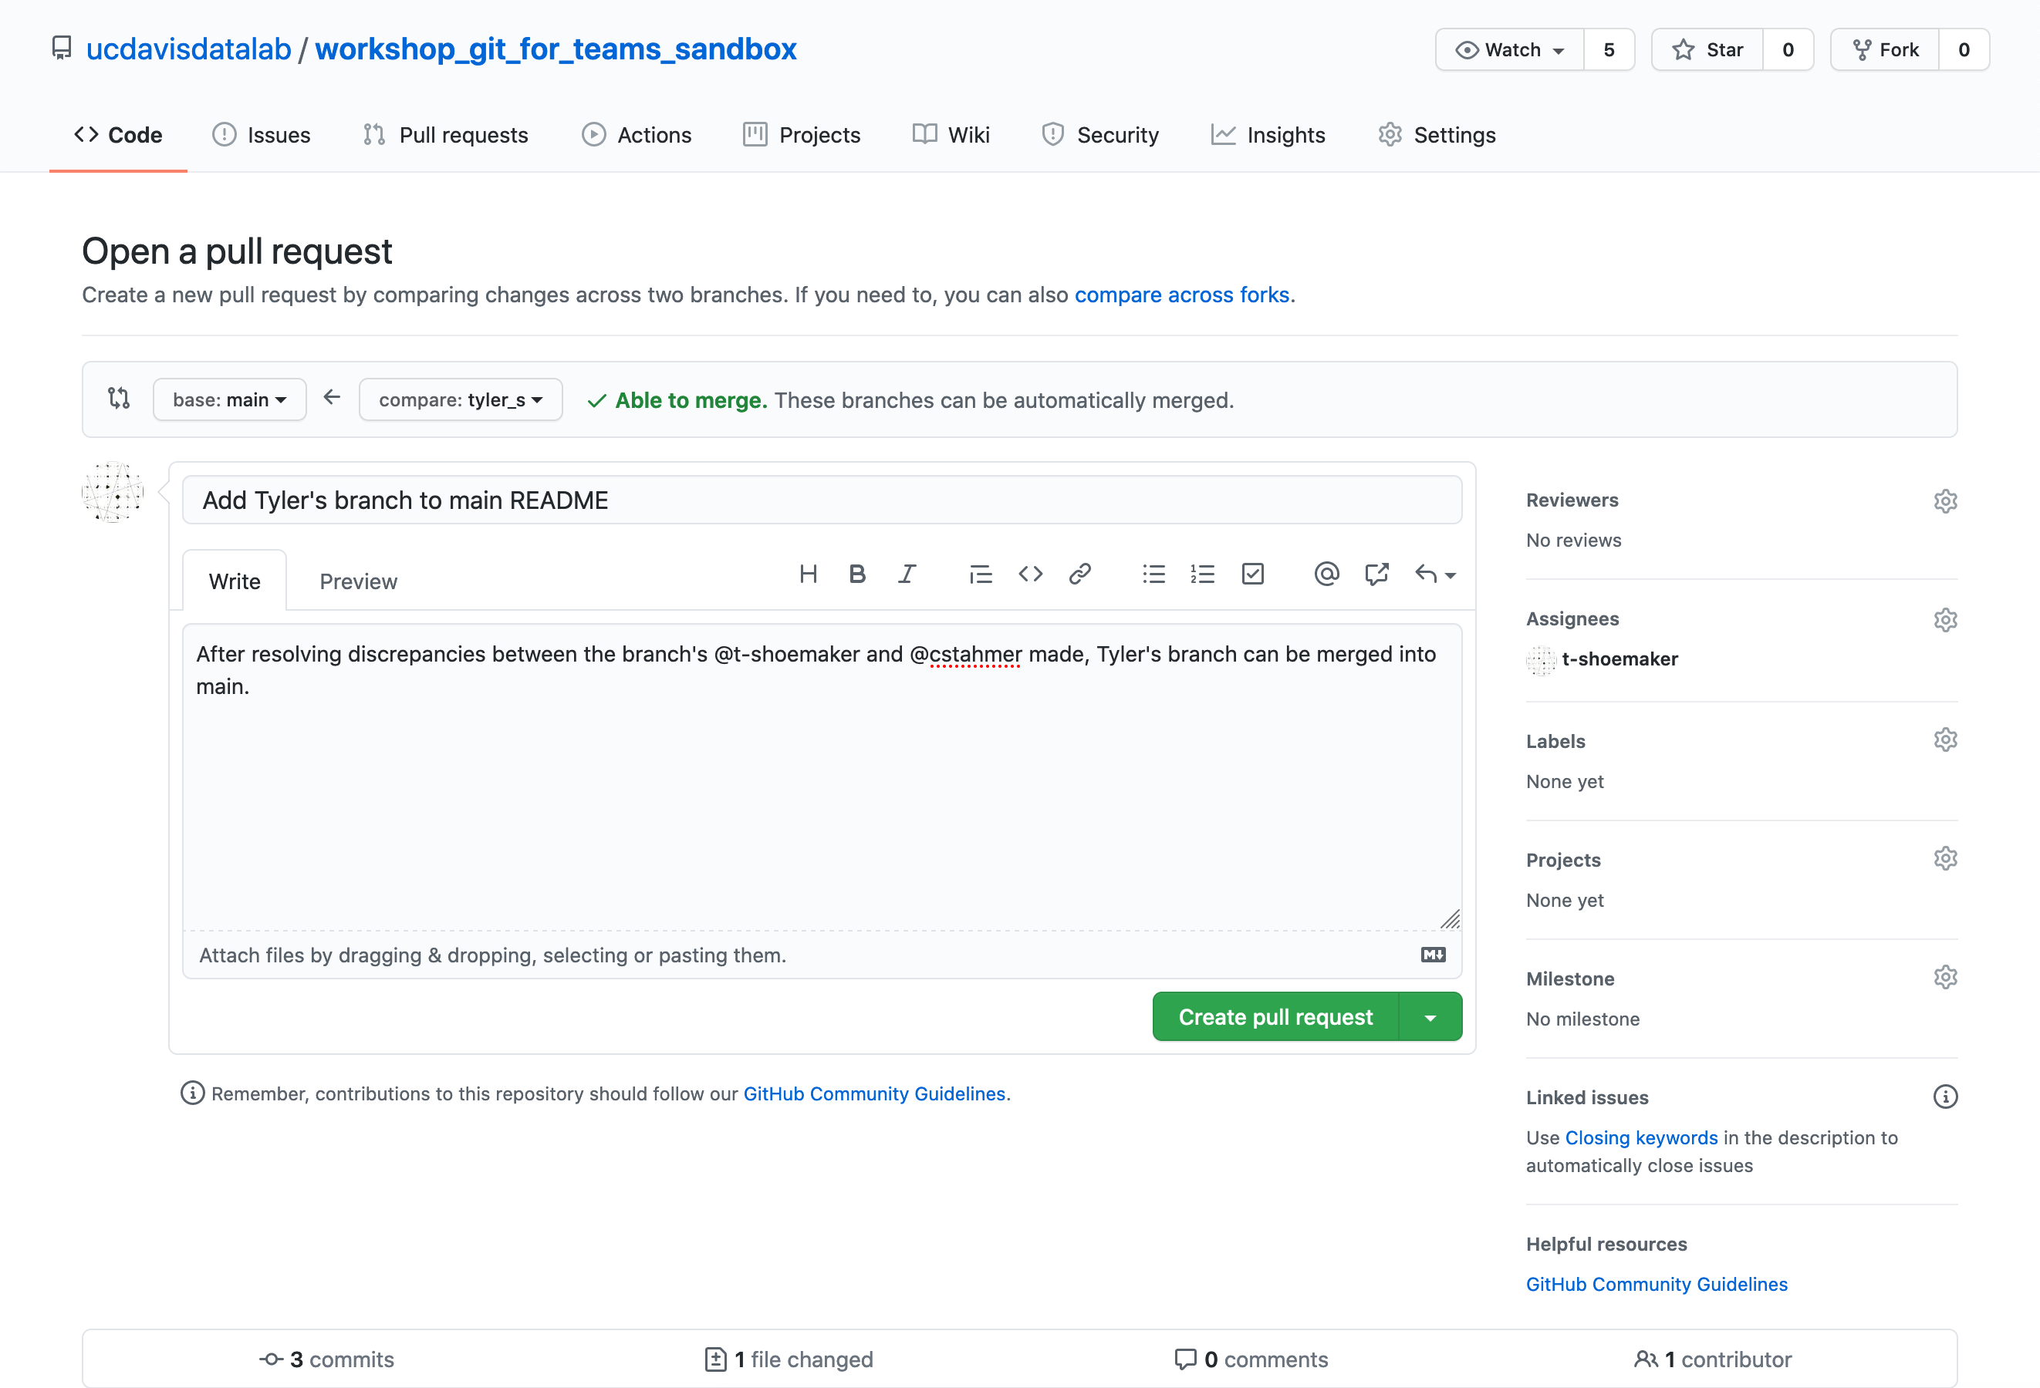Click the user avatar beside the title

[113, 492]
